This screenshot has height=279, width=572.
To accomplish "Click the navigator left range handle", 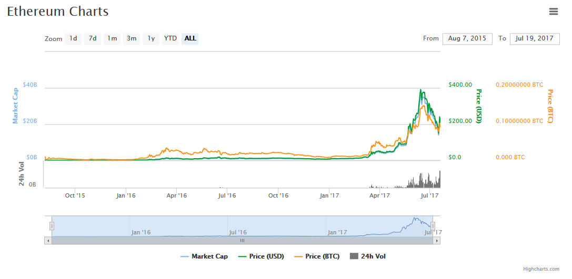I will pyautogui.click(x=52, y=226).
